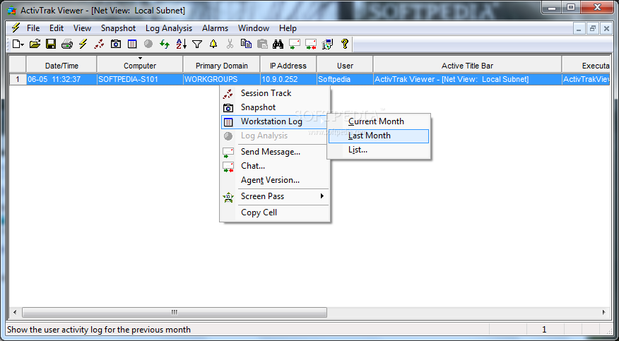Click the Session Track footprints toolbar icon
Screen dimensions: 619x341
(99, 44)
